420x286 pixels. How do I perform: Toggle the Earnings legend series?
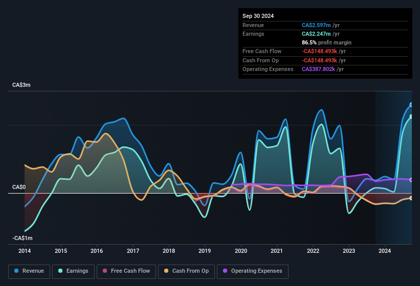pos(73,271)
